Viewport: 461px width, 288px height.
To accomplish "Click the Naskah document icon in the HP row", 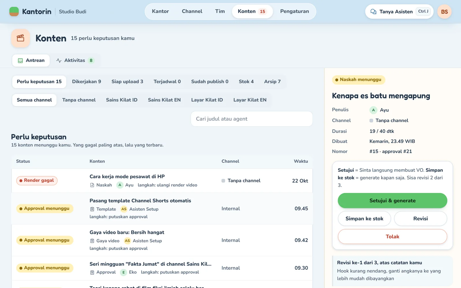I will [92, 185].
